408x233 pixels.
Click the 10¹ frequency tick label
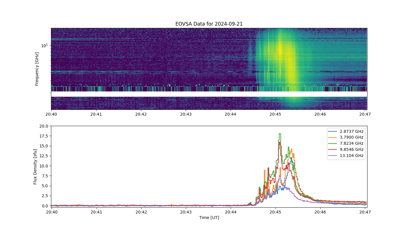coord(44,45)
